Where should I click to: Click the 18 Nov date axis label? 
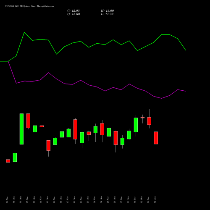[74, 200]
